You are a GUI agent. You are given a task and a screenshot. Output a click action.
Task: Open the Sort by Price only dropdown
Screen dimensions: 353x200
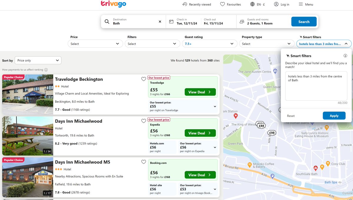[x=38, y=60]
